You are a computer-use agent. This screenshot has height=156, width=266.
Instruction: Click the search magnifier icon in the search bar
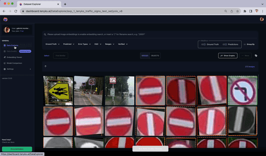[x=45, y=35]
